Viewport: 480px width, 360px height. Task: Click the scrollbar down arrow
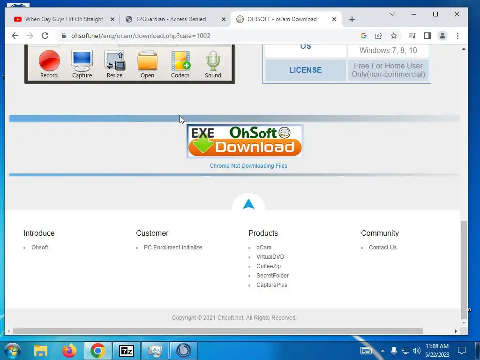(x=464, y=323)
